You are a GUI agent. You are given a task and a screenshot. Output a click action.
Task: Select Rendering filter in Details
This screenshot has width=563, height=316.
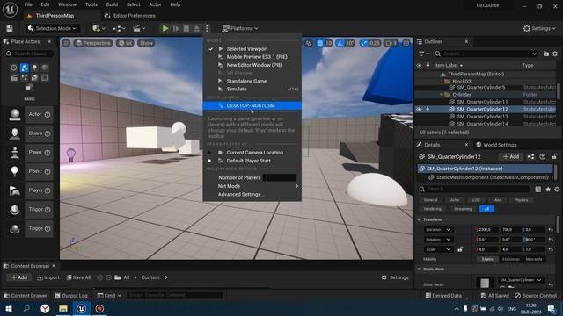(432, 209)
